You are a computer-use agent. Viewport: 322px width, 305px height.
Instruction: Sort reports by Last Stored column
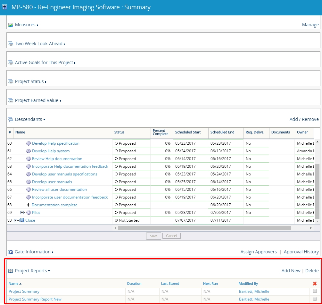click(x=170, y=284)
